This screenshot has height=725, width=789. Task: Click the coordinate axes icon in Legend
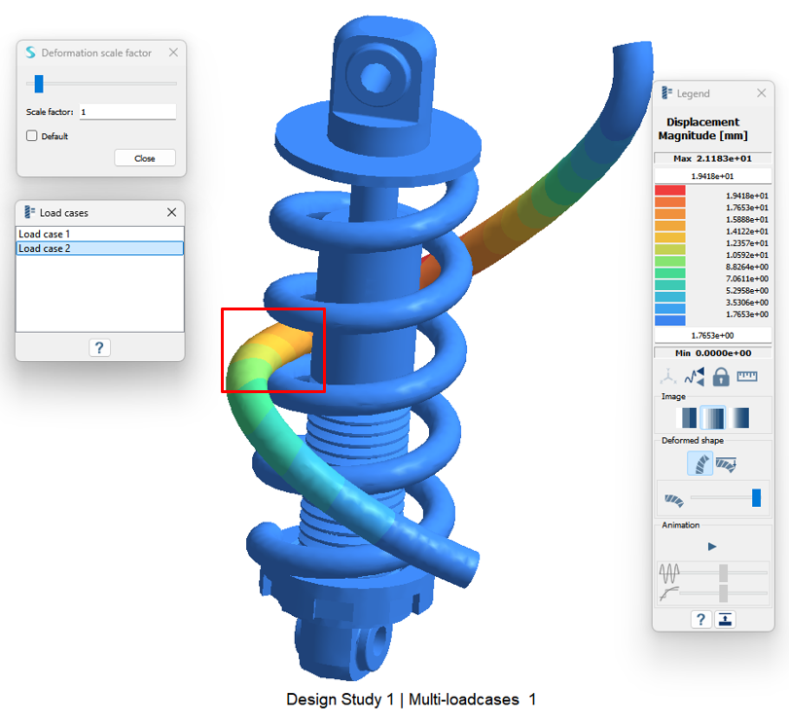pos(668,377)
